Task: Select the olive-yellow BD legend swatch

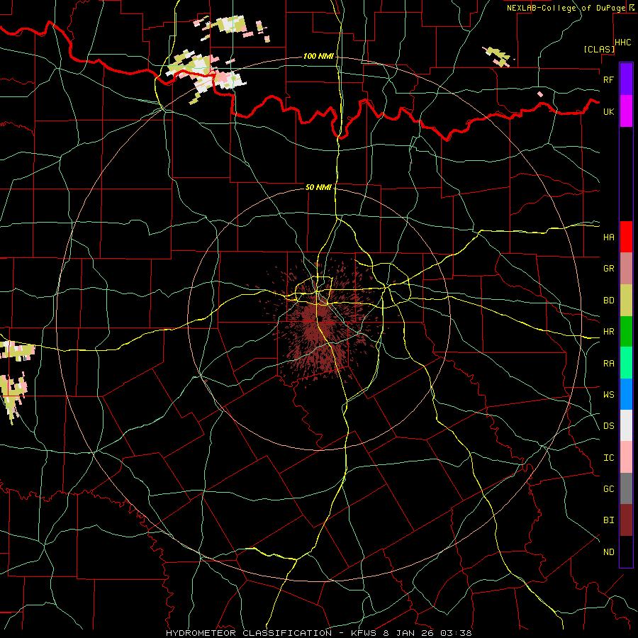Action: (x=626, y=300)
